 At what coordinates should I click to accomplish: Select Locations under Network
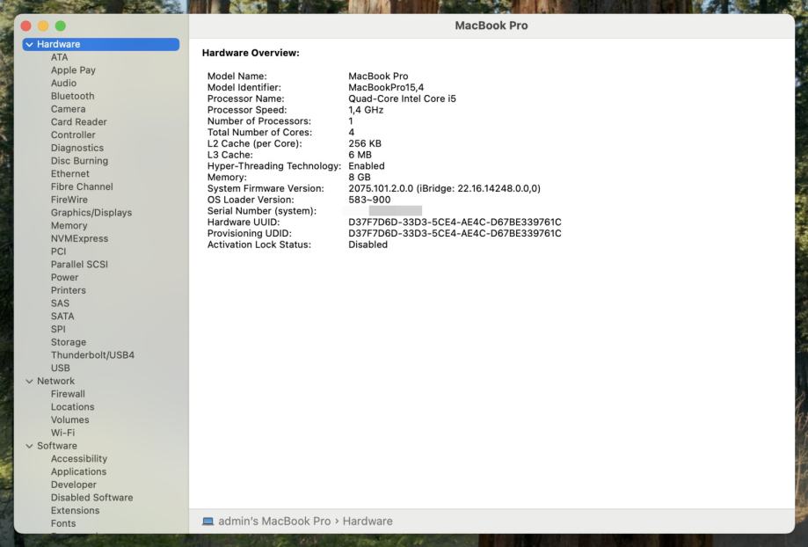pyautogui.click(x=73, y=407)
